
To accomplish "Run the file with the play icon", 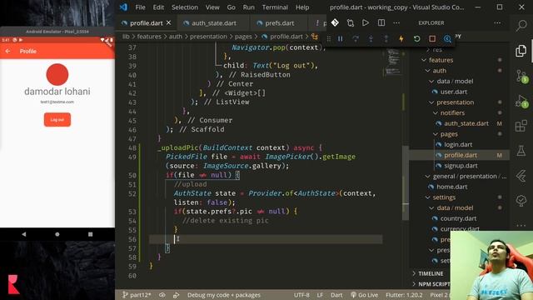I will pyautogui.click(x=366, y=22).
